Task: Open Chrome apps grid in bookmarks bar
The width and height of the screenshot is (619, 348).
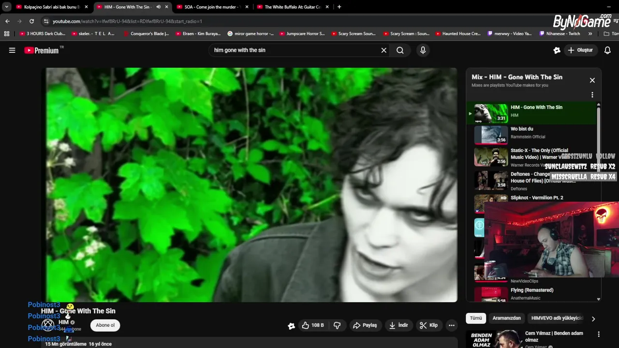Action: coord(6,34)
